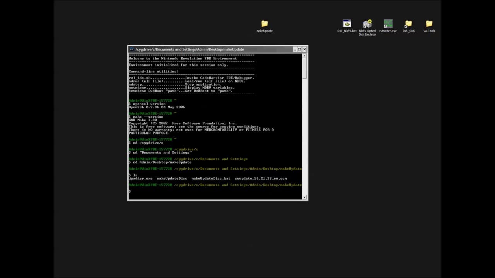Click the 'cd Admin/Desktop/makeUpdate' command line
This screenshot has width=495, height=278.
coord(160,162)
